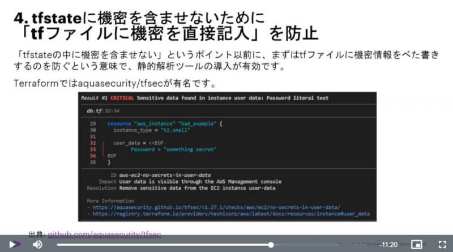Click the tfsec terminal output screenshot
The height and width of the screenshot is (252, 453).
(x=228, y=157)
